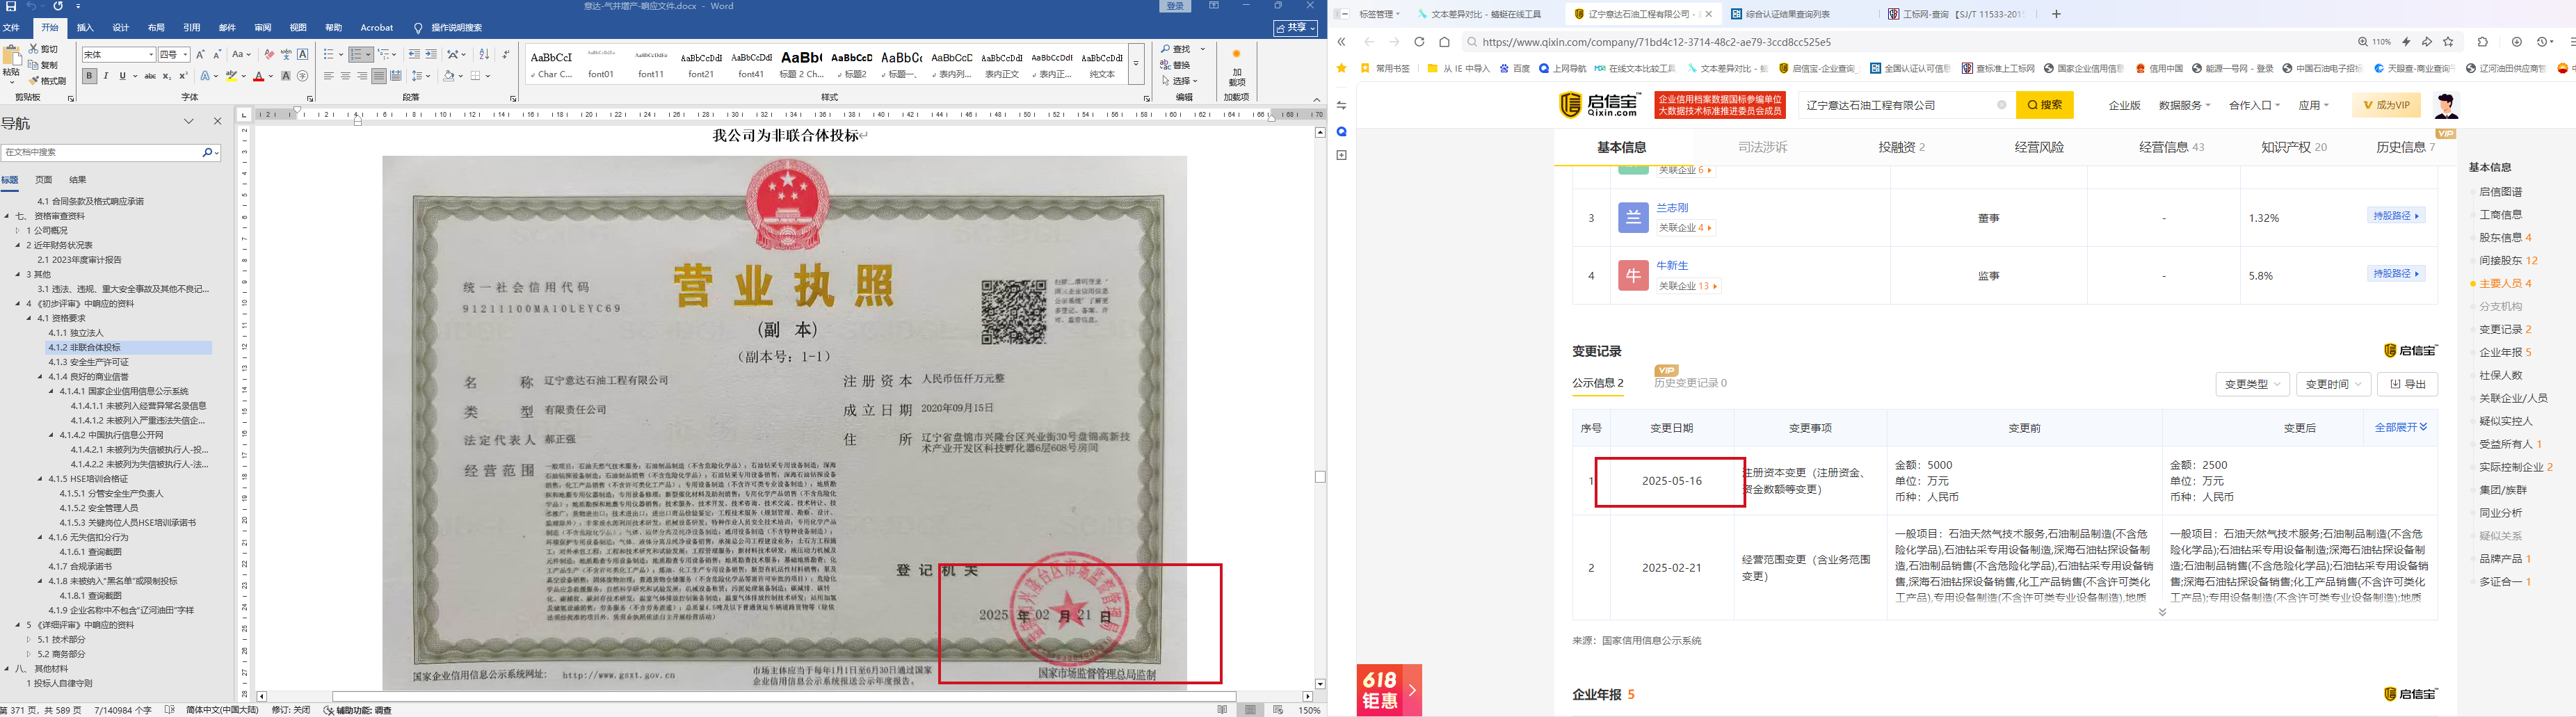Image resolution: width=2576 pixels, height=717 pixels.
Task: Open the font name box showing 宋体
Action: pos(119,55)
